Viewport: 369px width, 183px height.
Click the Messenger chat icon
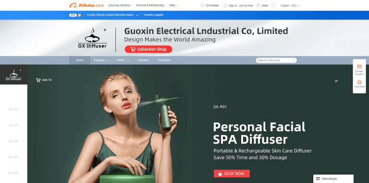pos(318,179)
